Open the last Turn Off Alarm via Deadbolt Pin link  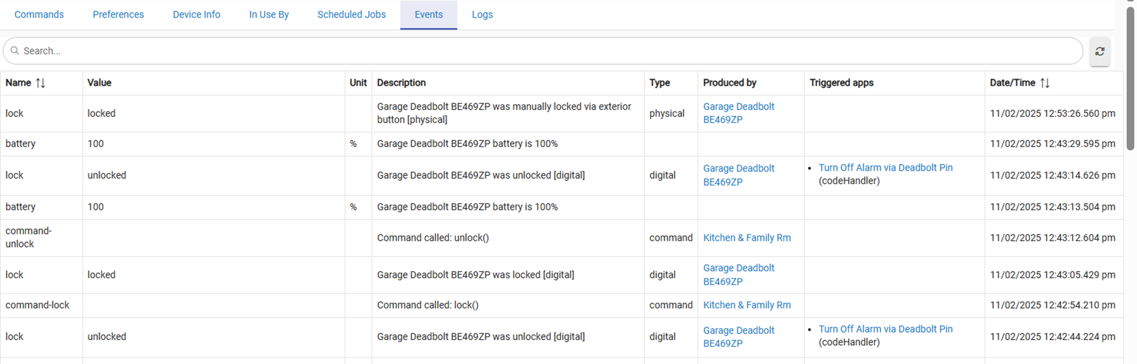885,329
